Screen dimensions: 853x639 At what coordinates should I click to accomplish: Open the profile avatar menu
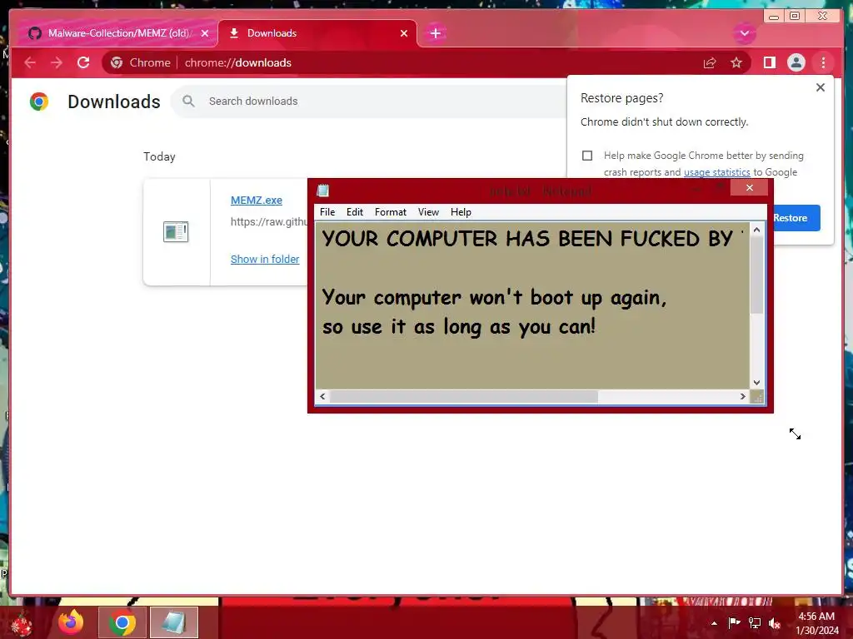(796, 63)
